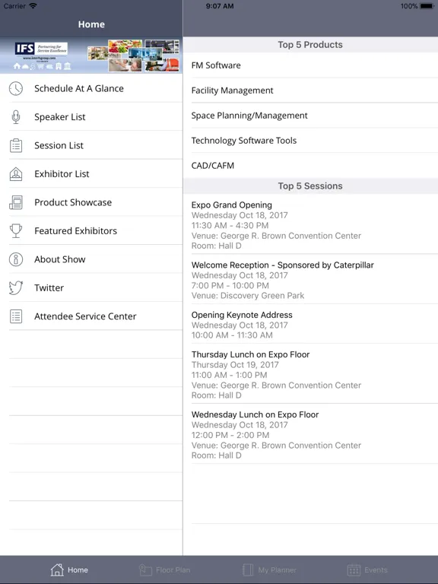
Task: Switch to the Home tab label
Action: pyautogui.click(x=78, y=570)
